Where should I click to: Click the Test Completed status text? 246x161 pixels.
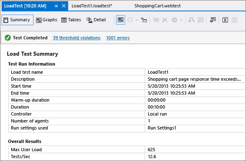[x=30, y=38]
